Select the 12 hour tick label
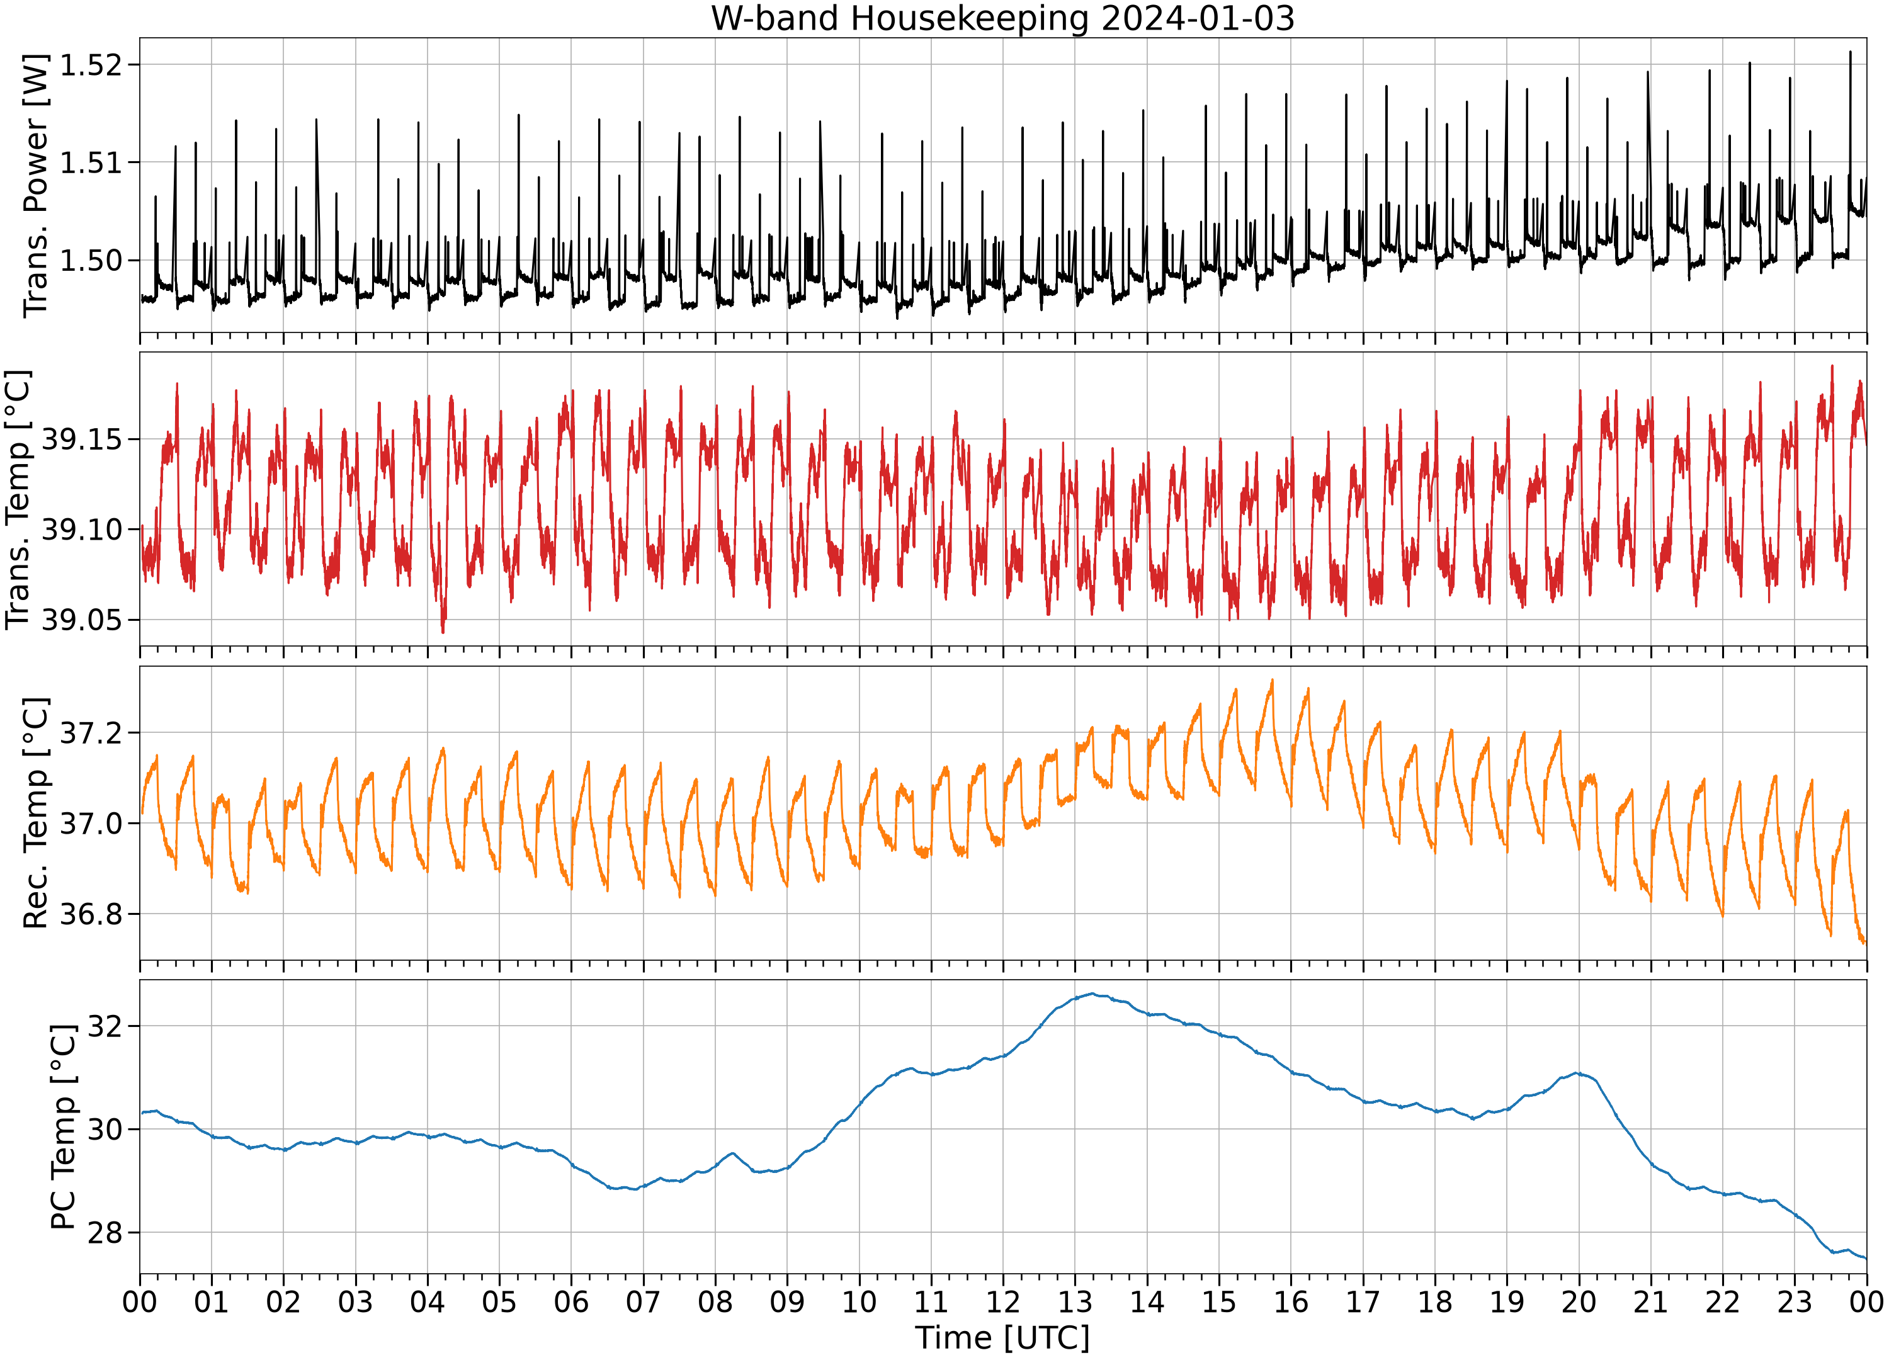 tap(1002, 1301)
